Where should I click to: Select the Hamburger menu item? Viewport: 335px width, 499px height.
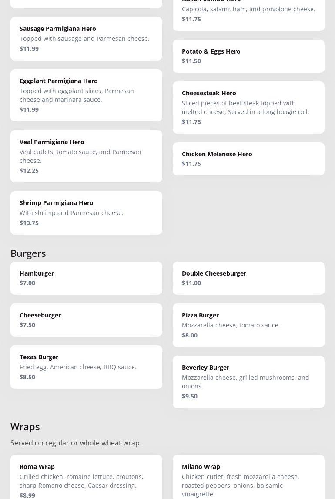coord(86,278)
